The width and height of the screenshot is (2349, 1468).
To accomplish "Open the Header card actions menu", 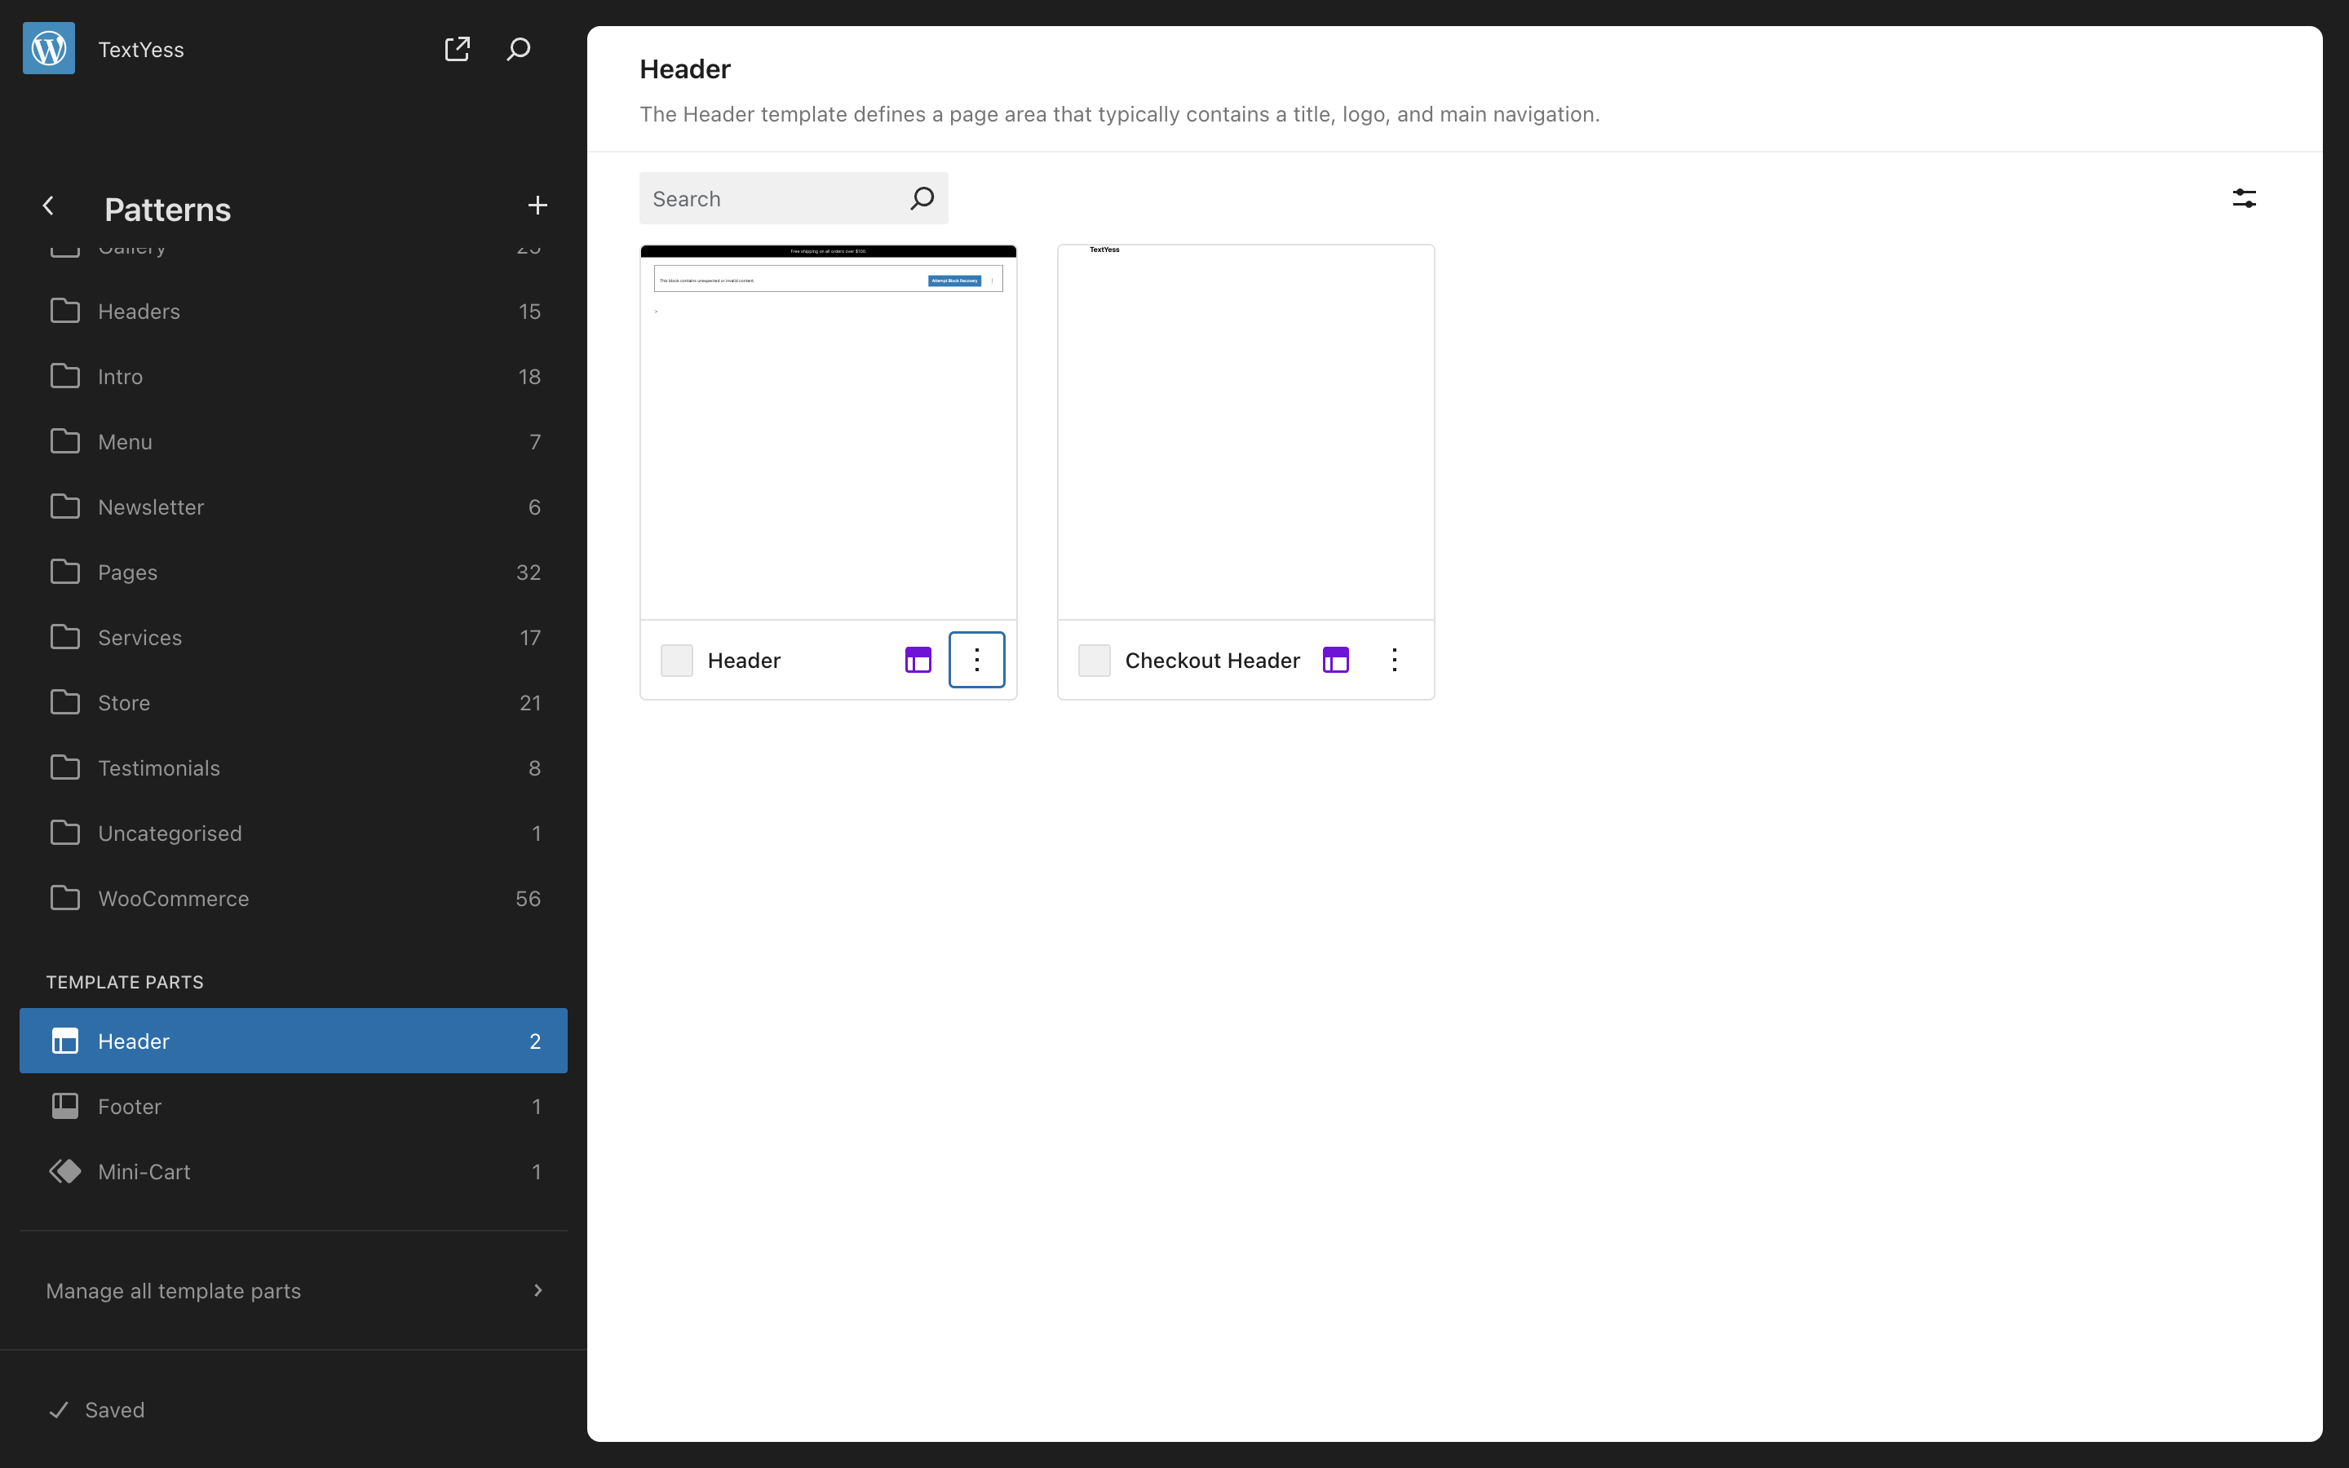I will pyautogui.click(x=976, y=661).
